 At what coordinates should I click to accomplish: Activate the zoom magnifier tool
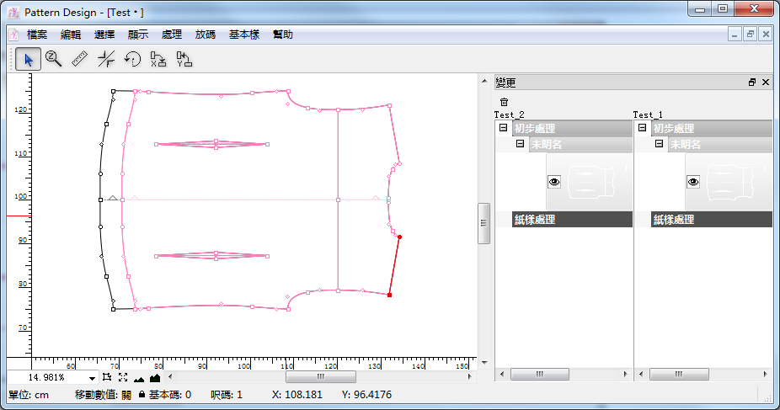54,59
